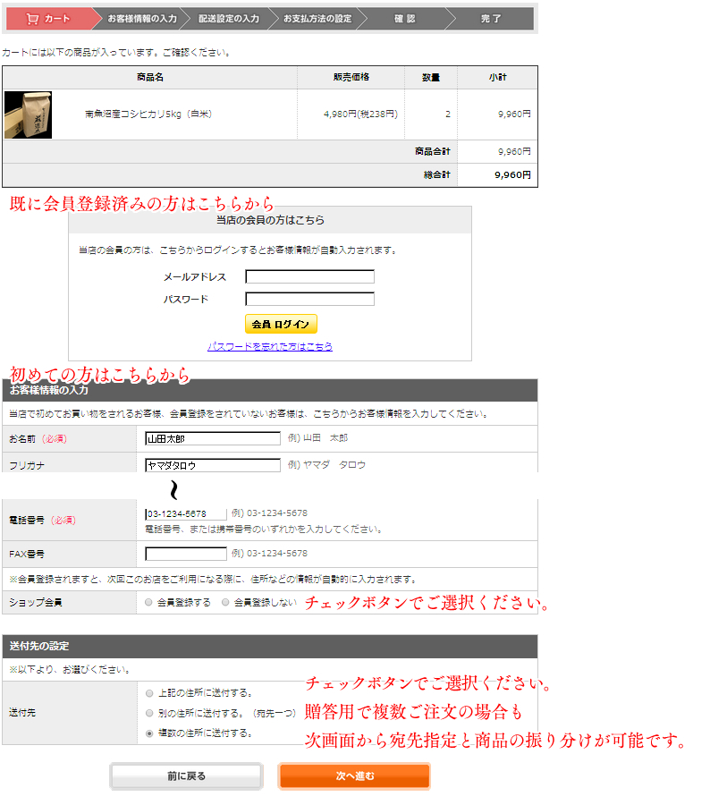Click the rice bag product thumbnail
710x805 pixels.
tap(28, 114)
